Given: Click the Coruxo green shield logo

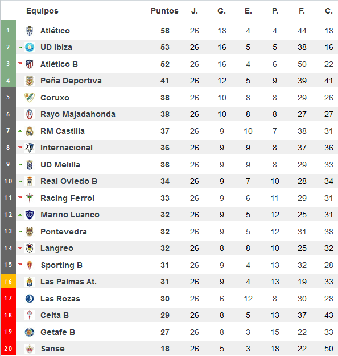Looking at the screenshot, I should coord(30,98).
